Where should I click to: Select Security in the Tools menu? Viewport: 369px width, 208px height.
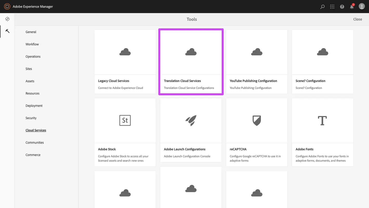click(31, 118)
